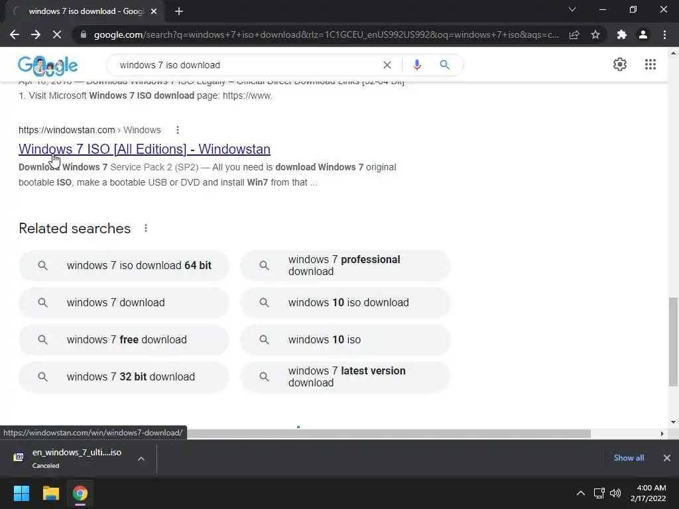Choose the windows 7 free download suggestion
This screenshot has width=679, height=509.
[x=124, y=340]
